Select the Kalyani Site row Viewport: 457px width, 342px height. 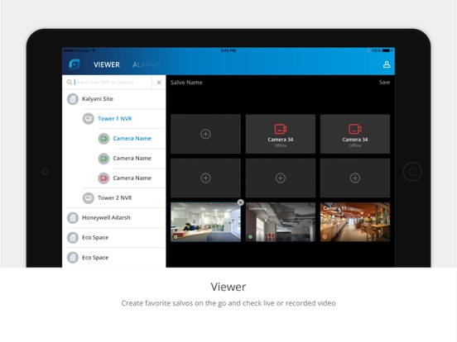coord(114,99)
